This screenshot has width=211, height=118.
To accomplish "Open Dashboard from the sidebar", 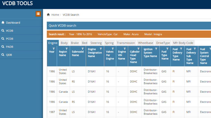I will (21, 23).
